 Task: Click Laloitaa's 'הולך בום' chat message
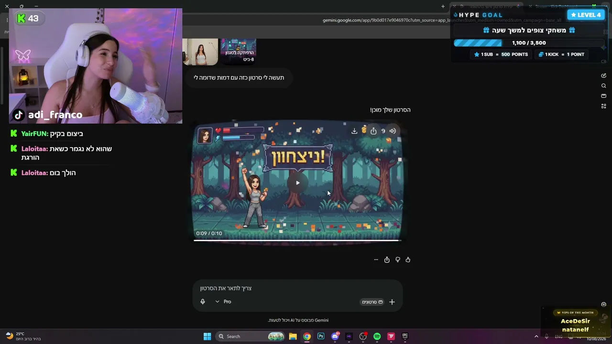[x=44, y=173]
